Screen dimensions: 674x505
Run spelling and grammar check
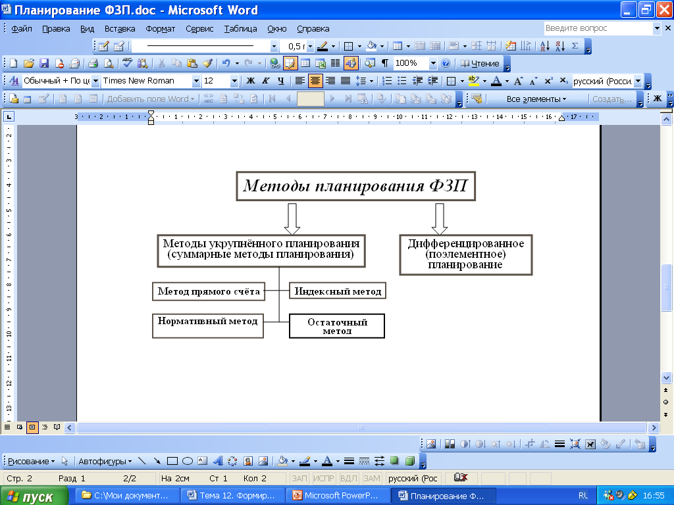coord(127,64)
